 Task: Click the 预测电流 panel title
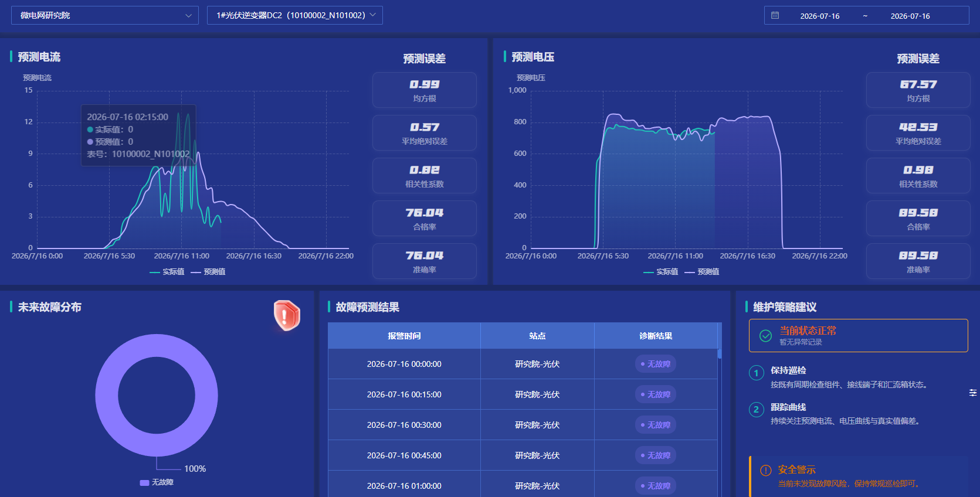pos(39,57)
